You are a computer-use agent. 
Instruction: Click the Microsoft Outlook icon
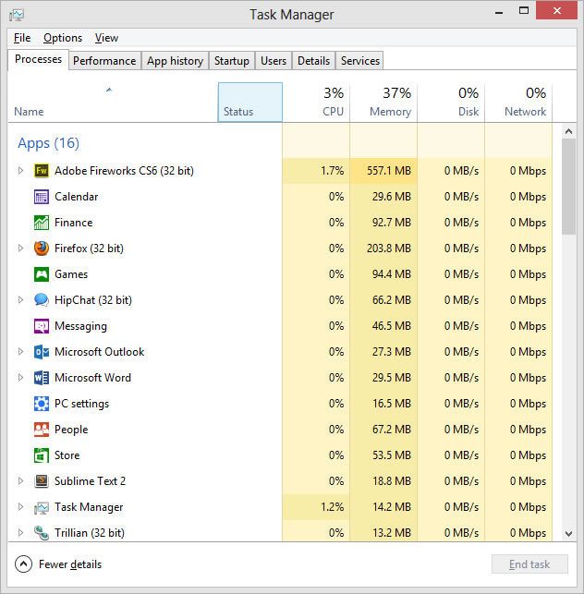(x=42, y=352)
